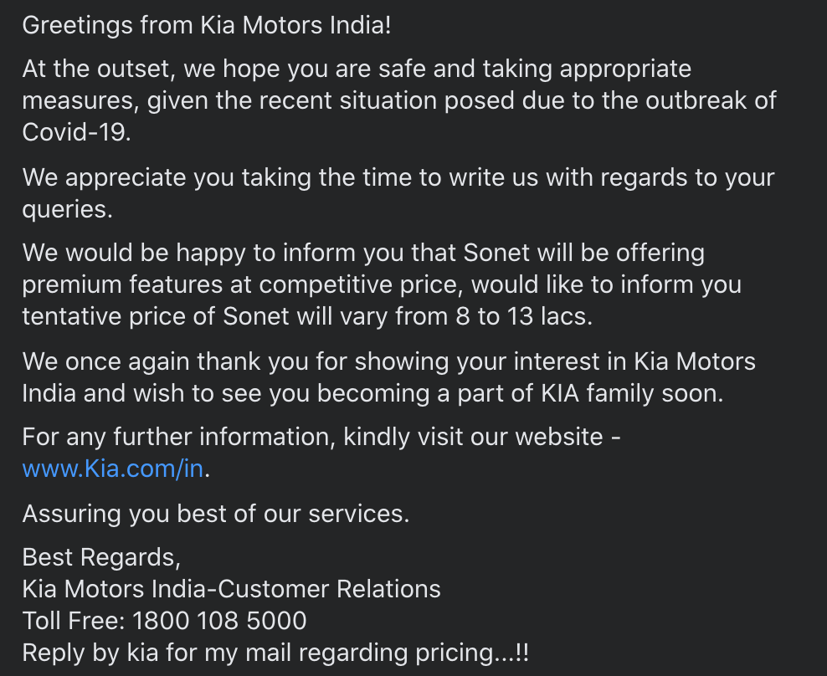827x676 pixels.
Task: Click the 'Kia Motors India-Customer Relations' signature
Action: (x=232, y=589)
